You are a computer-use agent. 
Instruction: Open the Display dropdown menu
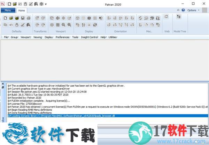(49, 37)
